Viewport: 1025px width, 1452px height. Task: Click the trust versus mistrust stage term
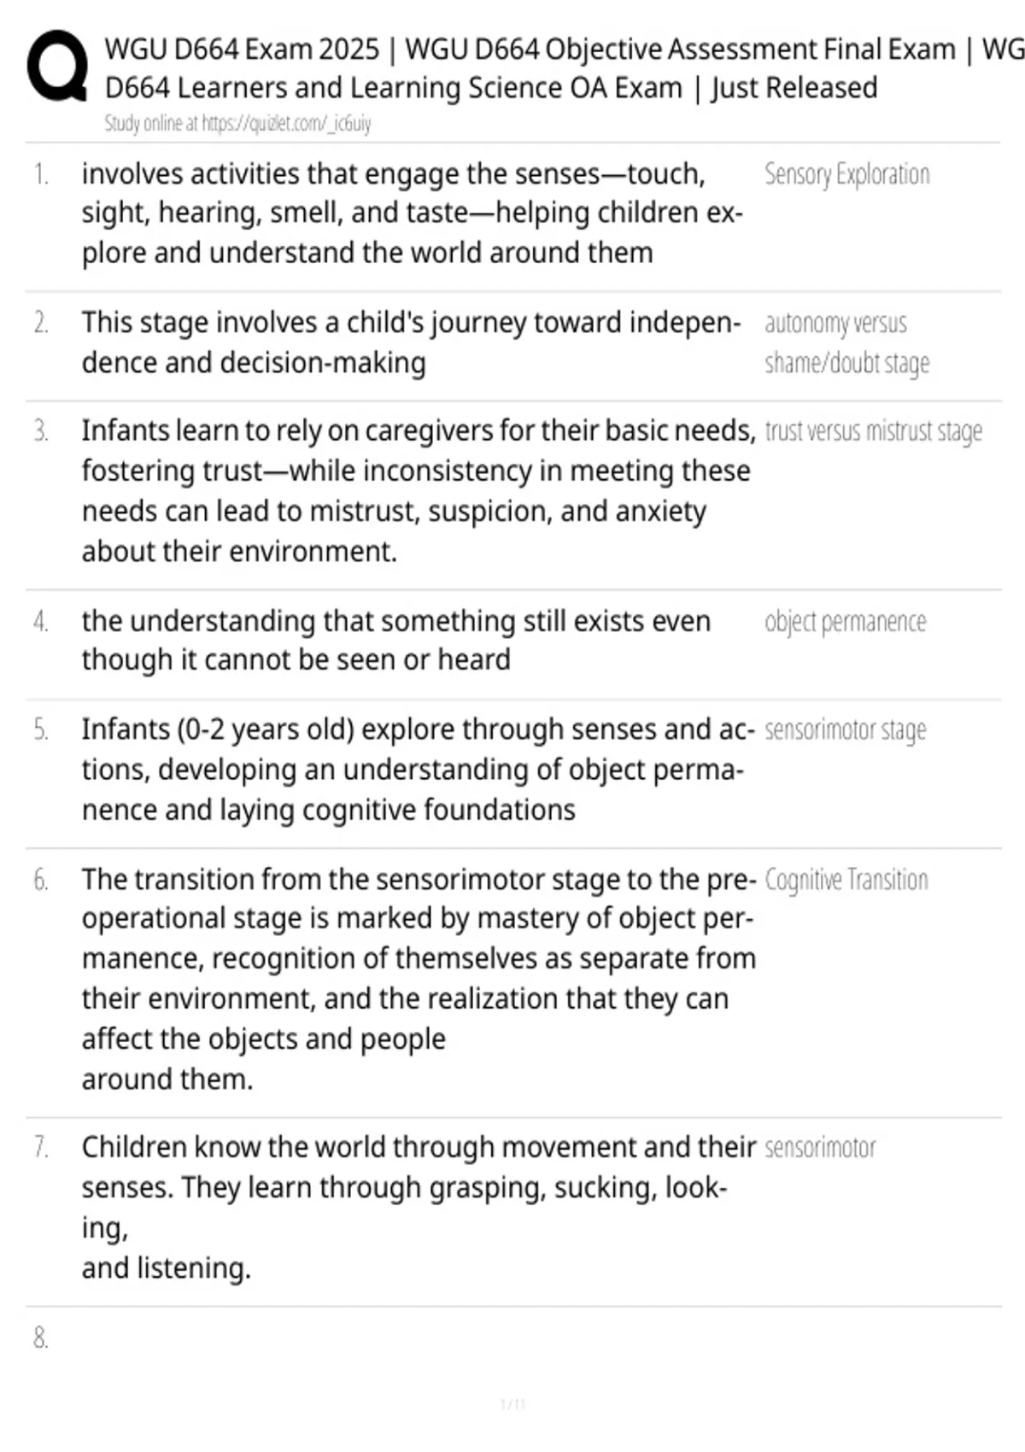(x=874, y=431)
